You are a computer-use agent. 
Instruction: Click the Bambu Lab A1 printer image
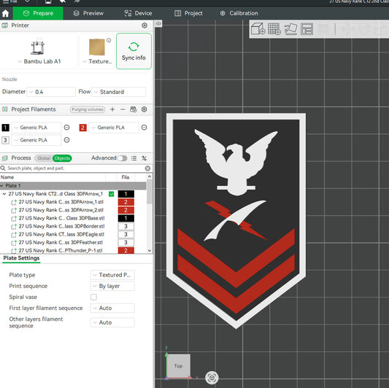(x=37, y=47)
